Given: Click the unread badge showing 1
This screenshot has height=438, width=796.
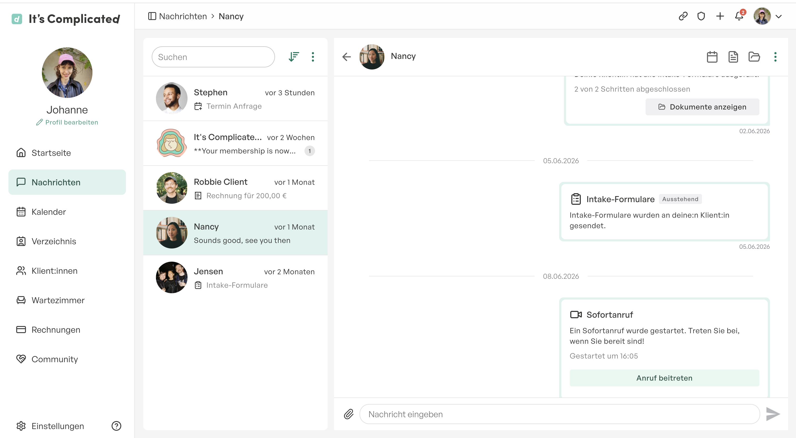Looking at the screenshot, I should pos(309,151).
